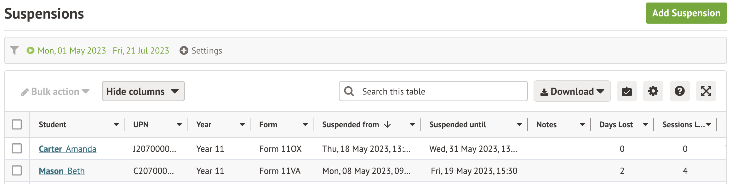732x184 pixels.
Task: Expand table to fullscreen
Action: point(706,91)
